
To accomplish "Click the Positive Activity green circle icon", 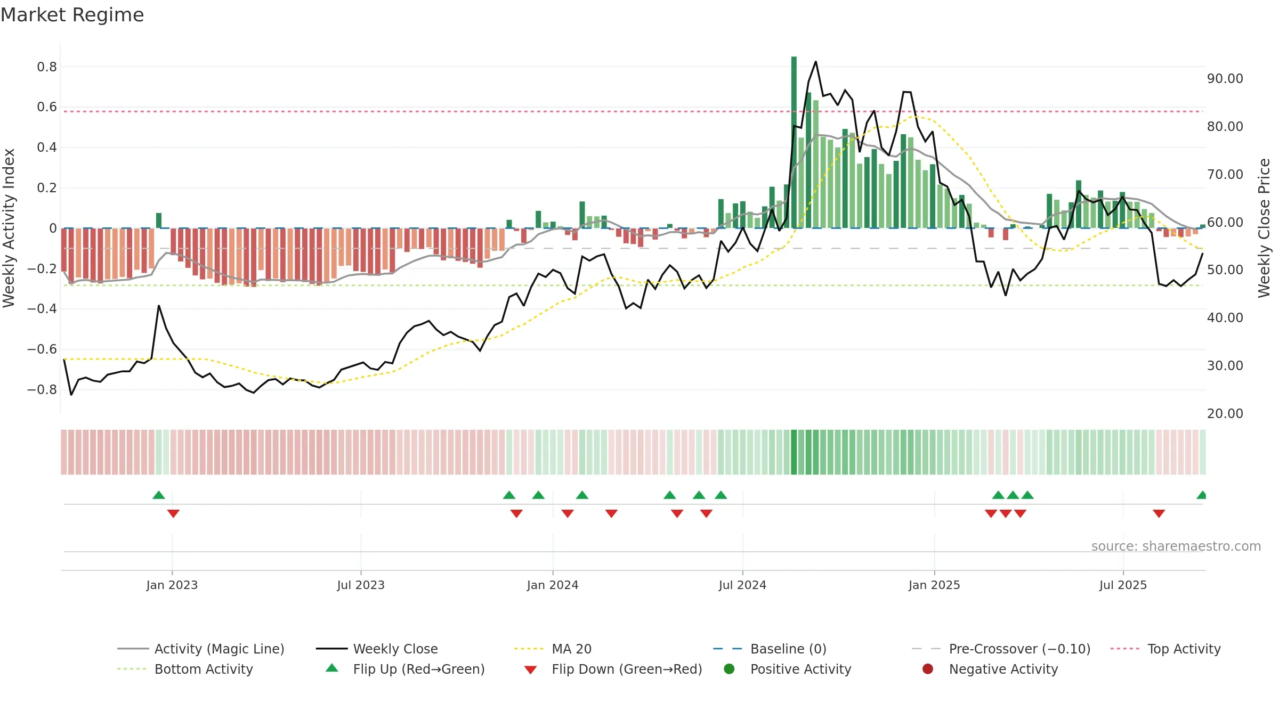I will pos(729,669).
